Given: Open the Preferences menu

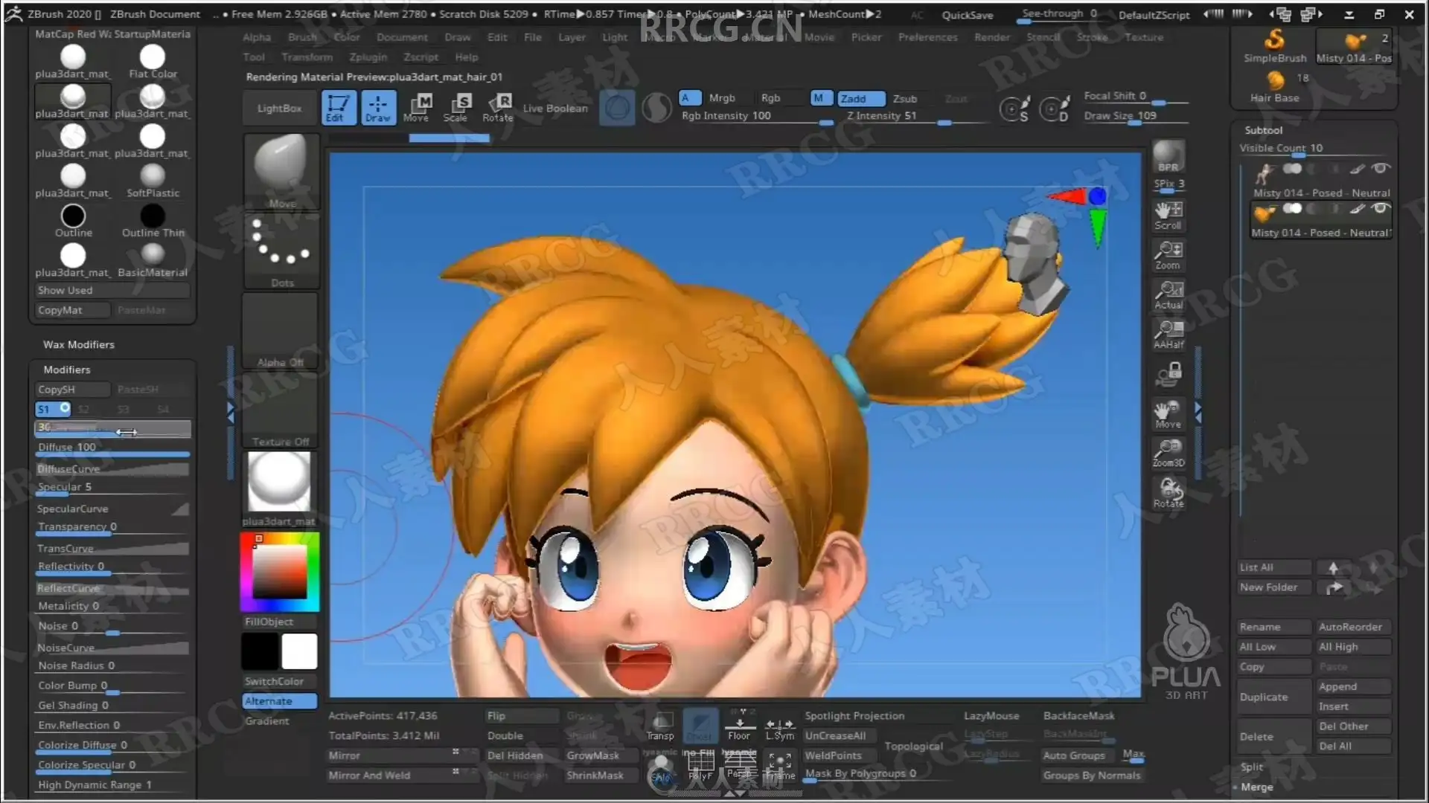Looking at the screenshot, I should 927,37.
